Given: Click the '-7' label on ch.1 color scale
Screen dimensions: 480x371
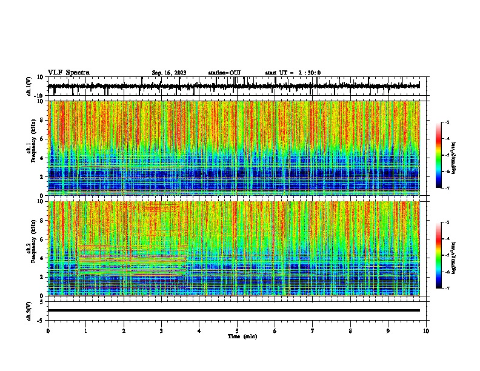Looking at the screenshot, I should (x=447, y=188).
